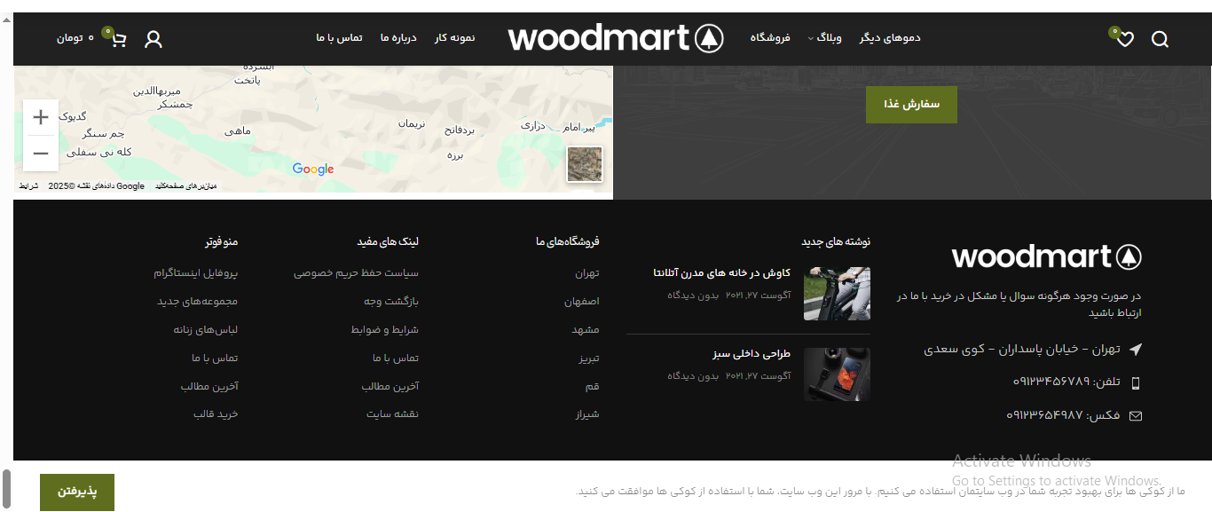Image resolution: width=1212 pixels, height=512 pixels.
Task: Click the طراحی داخلی سبز post thumbnail
Action: click(x=837, y=374)
